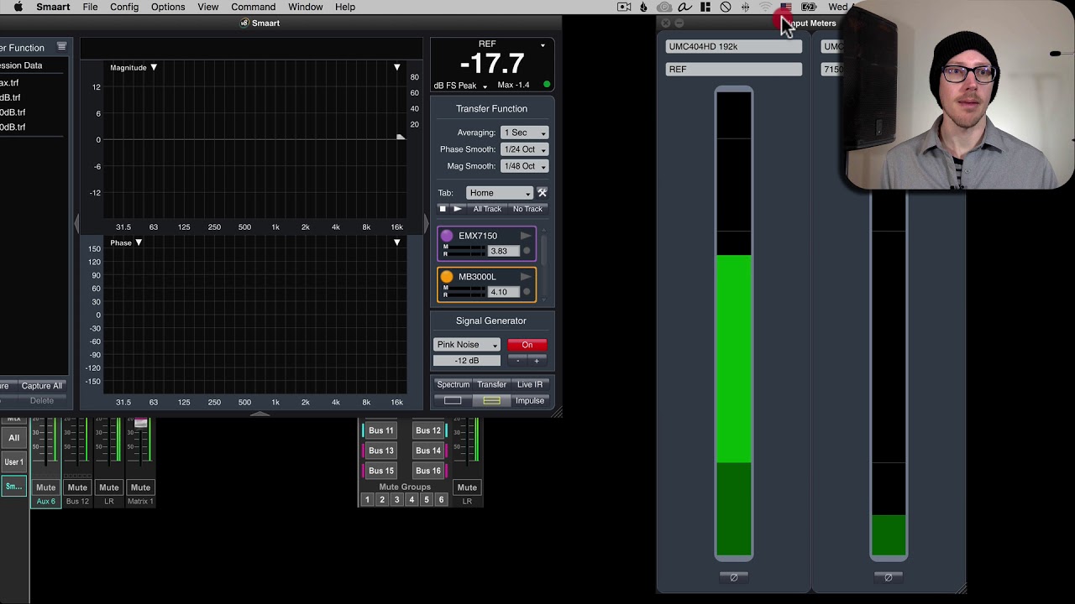Toggle EMX7150 delay tracking dot
Image resolution: width=1075 pixels, height=604 pixels.
click(x=527, y=251)
